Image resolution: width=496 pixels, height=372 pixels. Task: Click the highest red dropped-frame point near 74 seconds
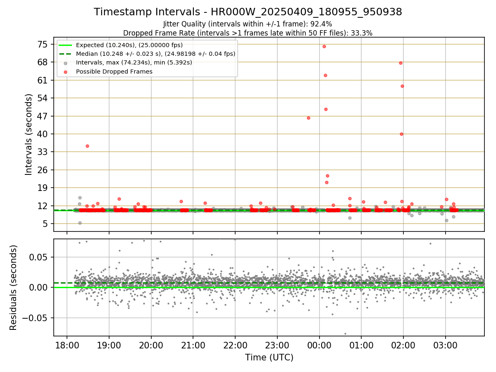pos(324,46)
